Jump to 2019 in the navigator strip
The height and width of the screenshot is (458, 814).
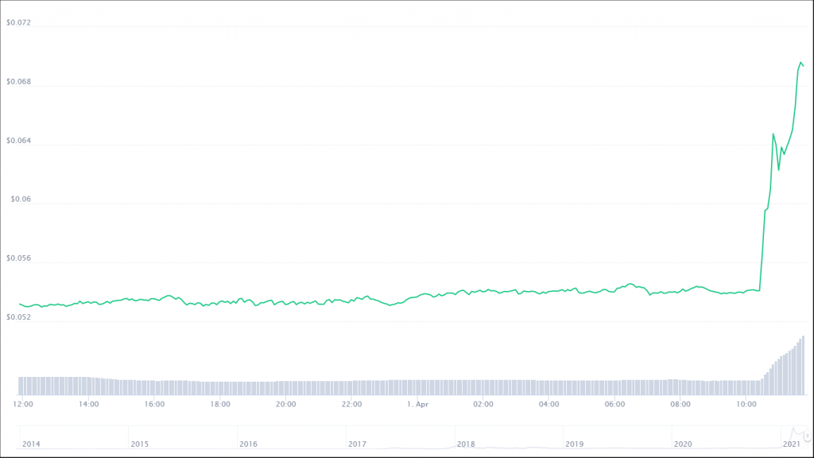coord(574,444)
